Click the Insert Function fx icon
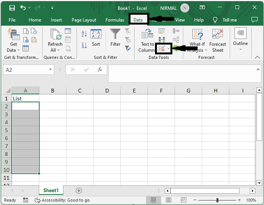264x205 pixels. [x=100, y=69]
